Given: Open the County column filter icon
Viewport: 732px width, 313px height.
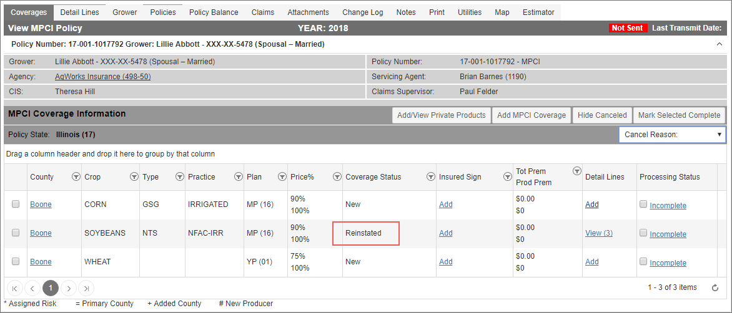Looking at the screenshot, I should (x=76, y=177).
